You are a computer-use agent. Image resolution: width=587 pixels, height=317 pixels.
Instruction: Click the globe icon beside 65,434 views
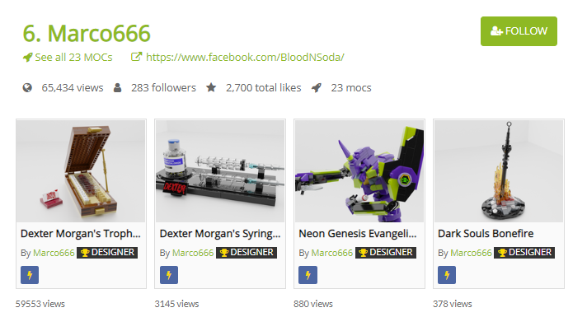(27, 88)
